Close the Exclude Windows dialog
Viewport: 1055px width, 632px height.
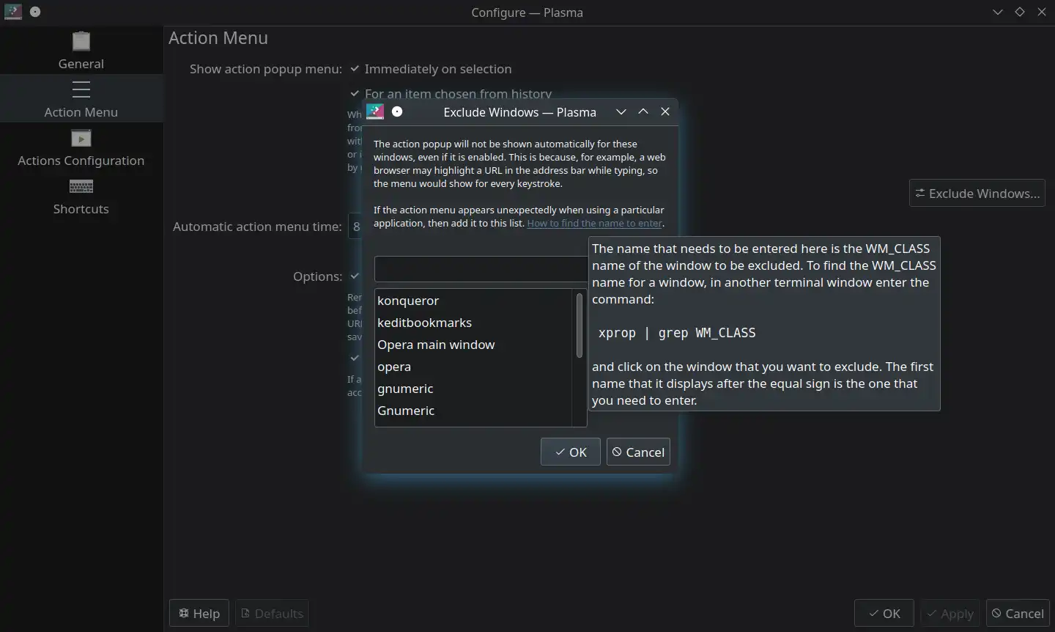[665, 111]
